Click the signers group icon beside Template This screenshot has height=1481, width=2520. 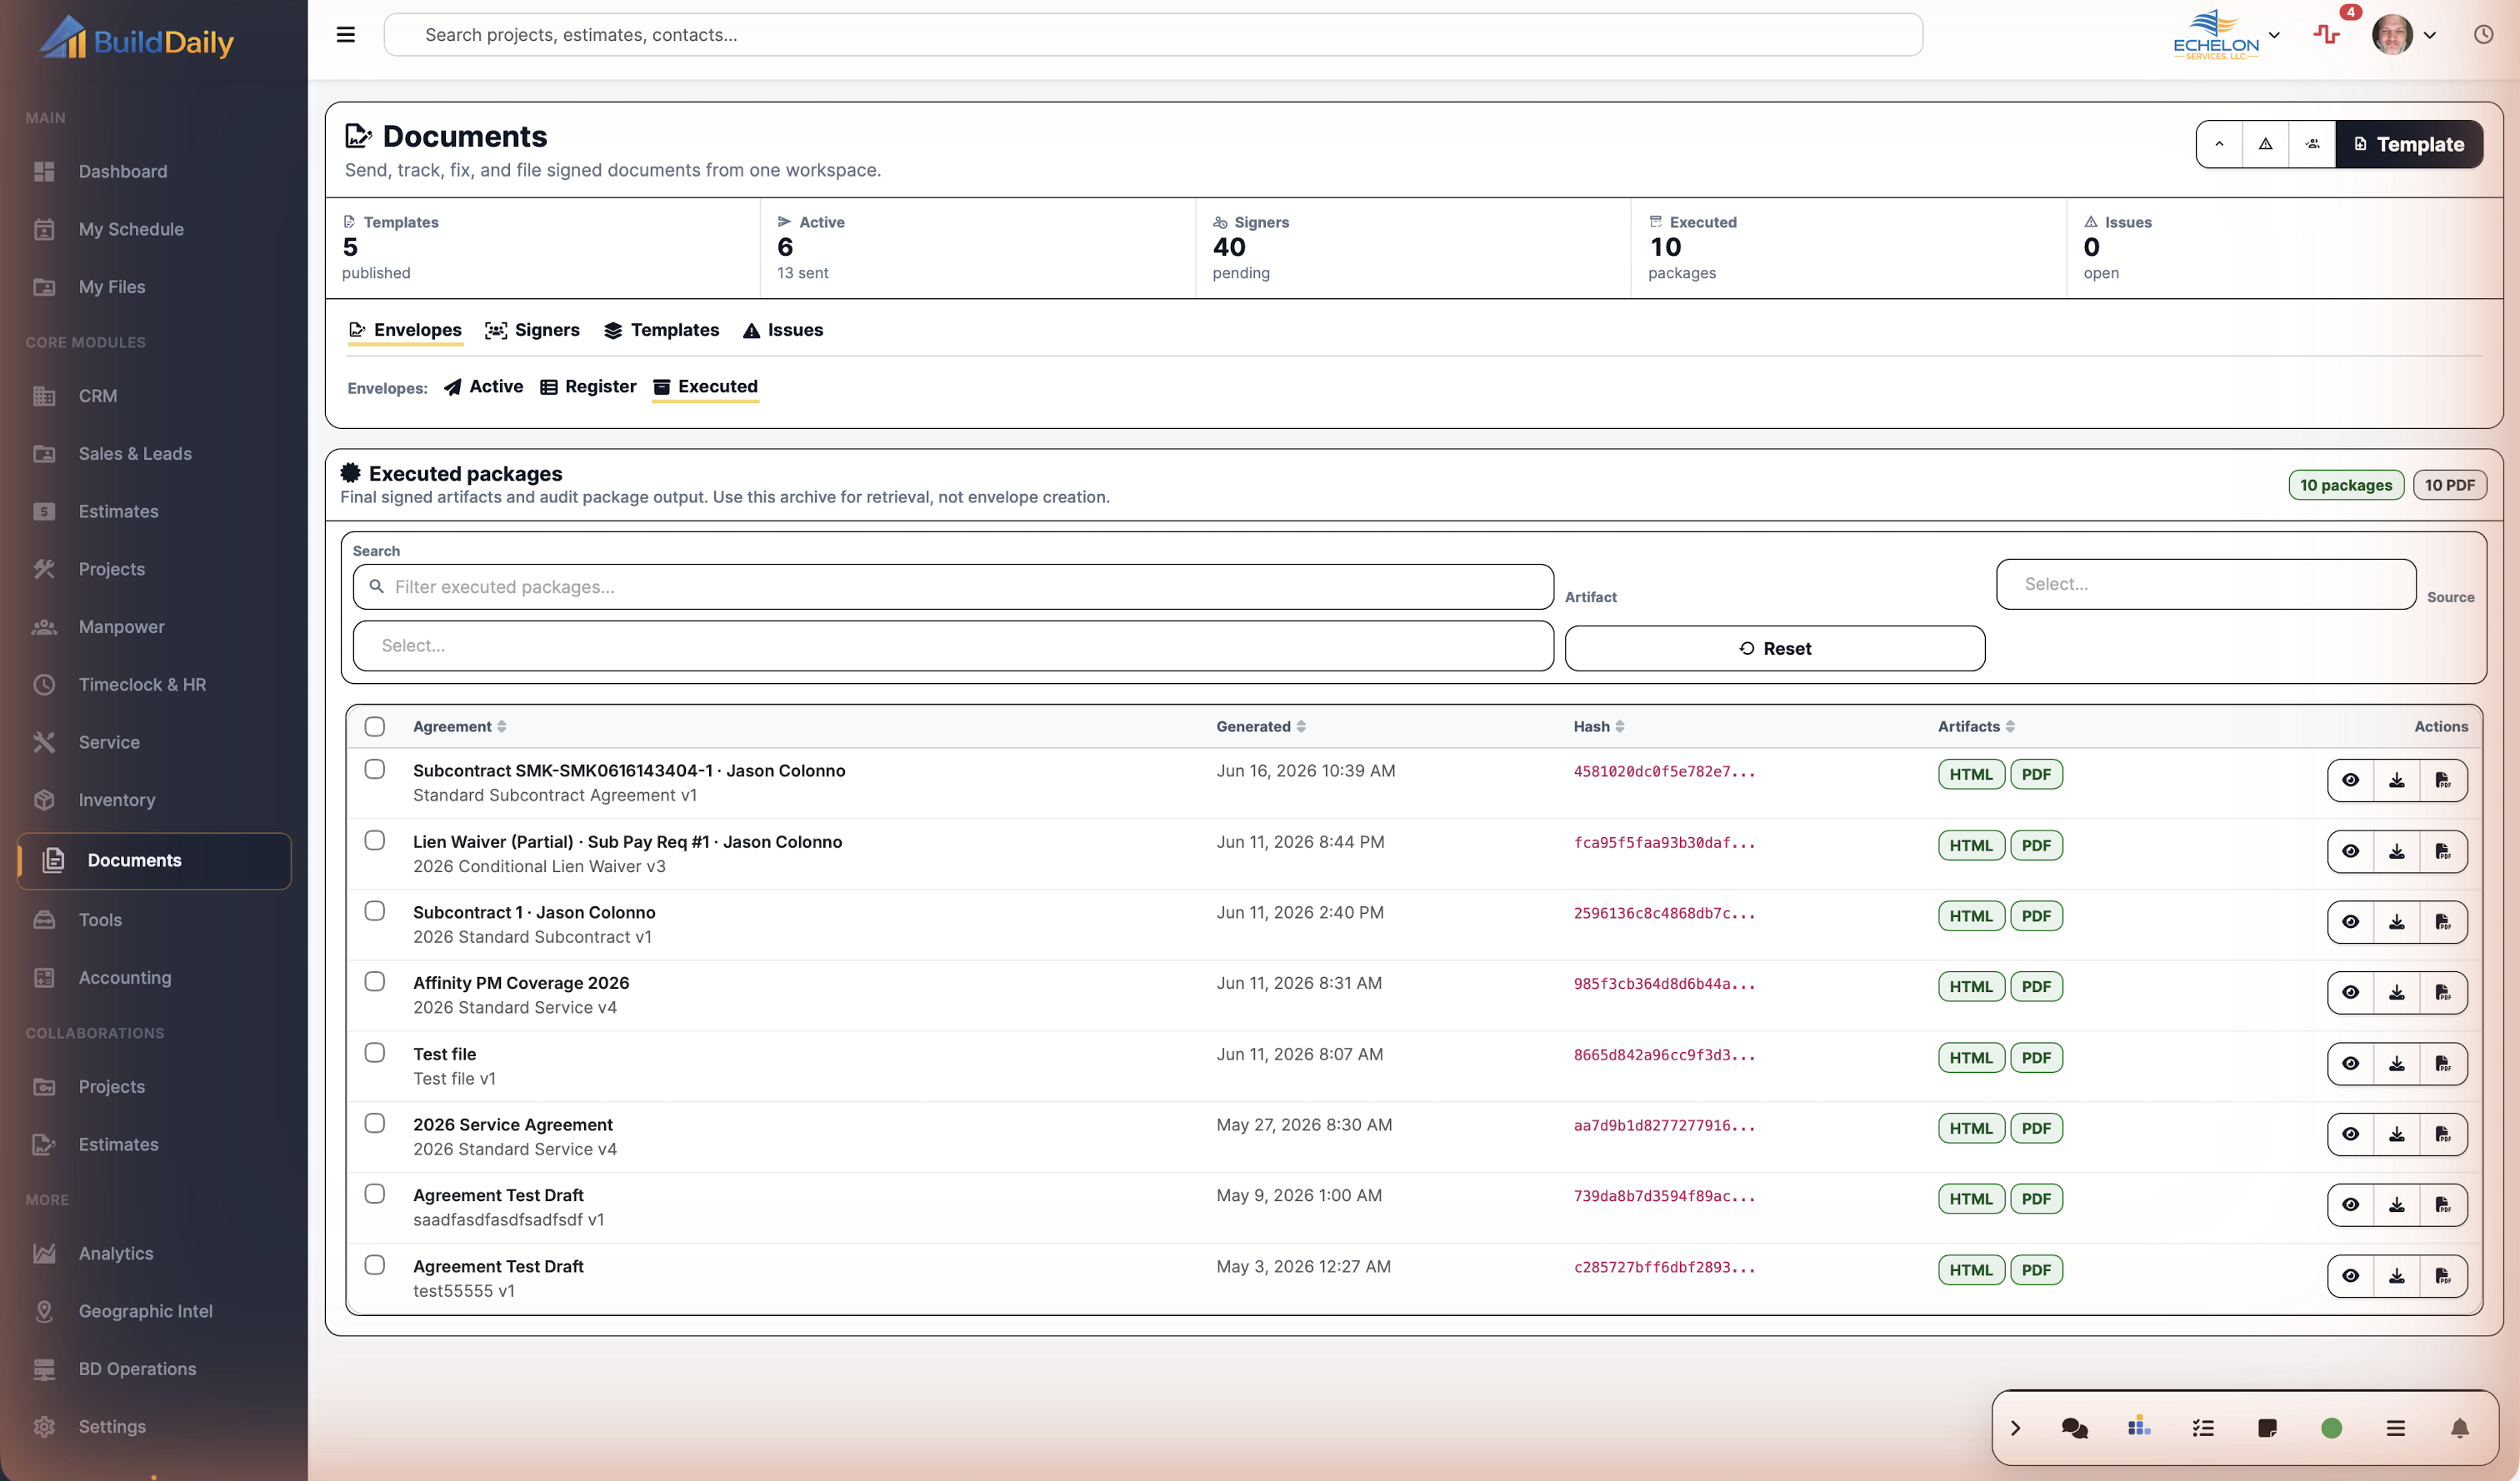coord(2312,144)
